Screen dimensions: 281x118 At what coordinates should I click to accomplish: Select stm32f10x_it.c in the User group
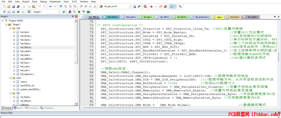[x=27, y=86]
